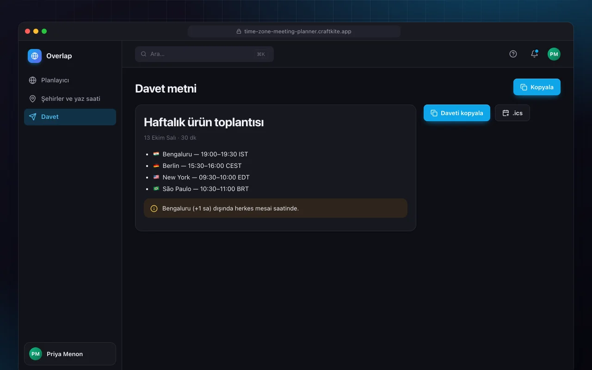The image size is (592, 370).
Task: Click the Overlap app name
Action: click(x=59, y=56)
